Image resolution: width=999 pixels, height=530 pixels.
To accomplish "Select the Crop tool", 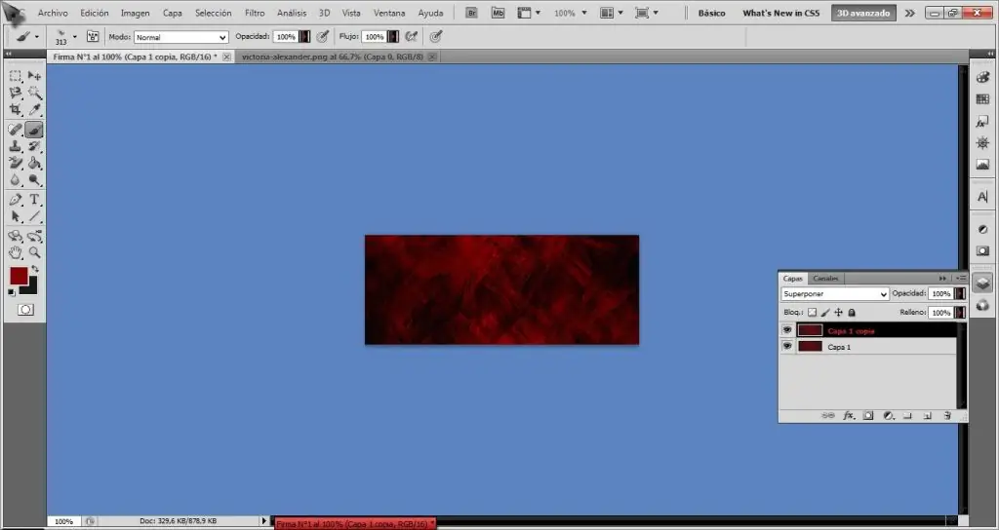I will (16, 109).
